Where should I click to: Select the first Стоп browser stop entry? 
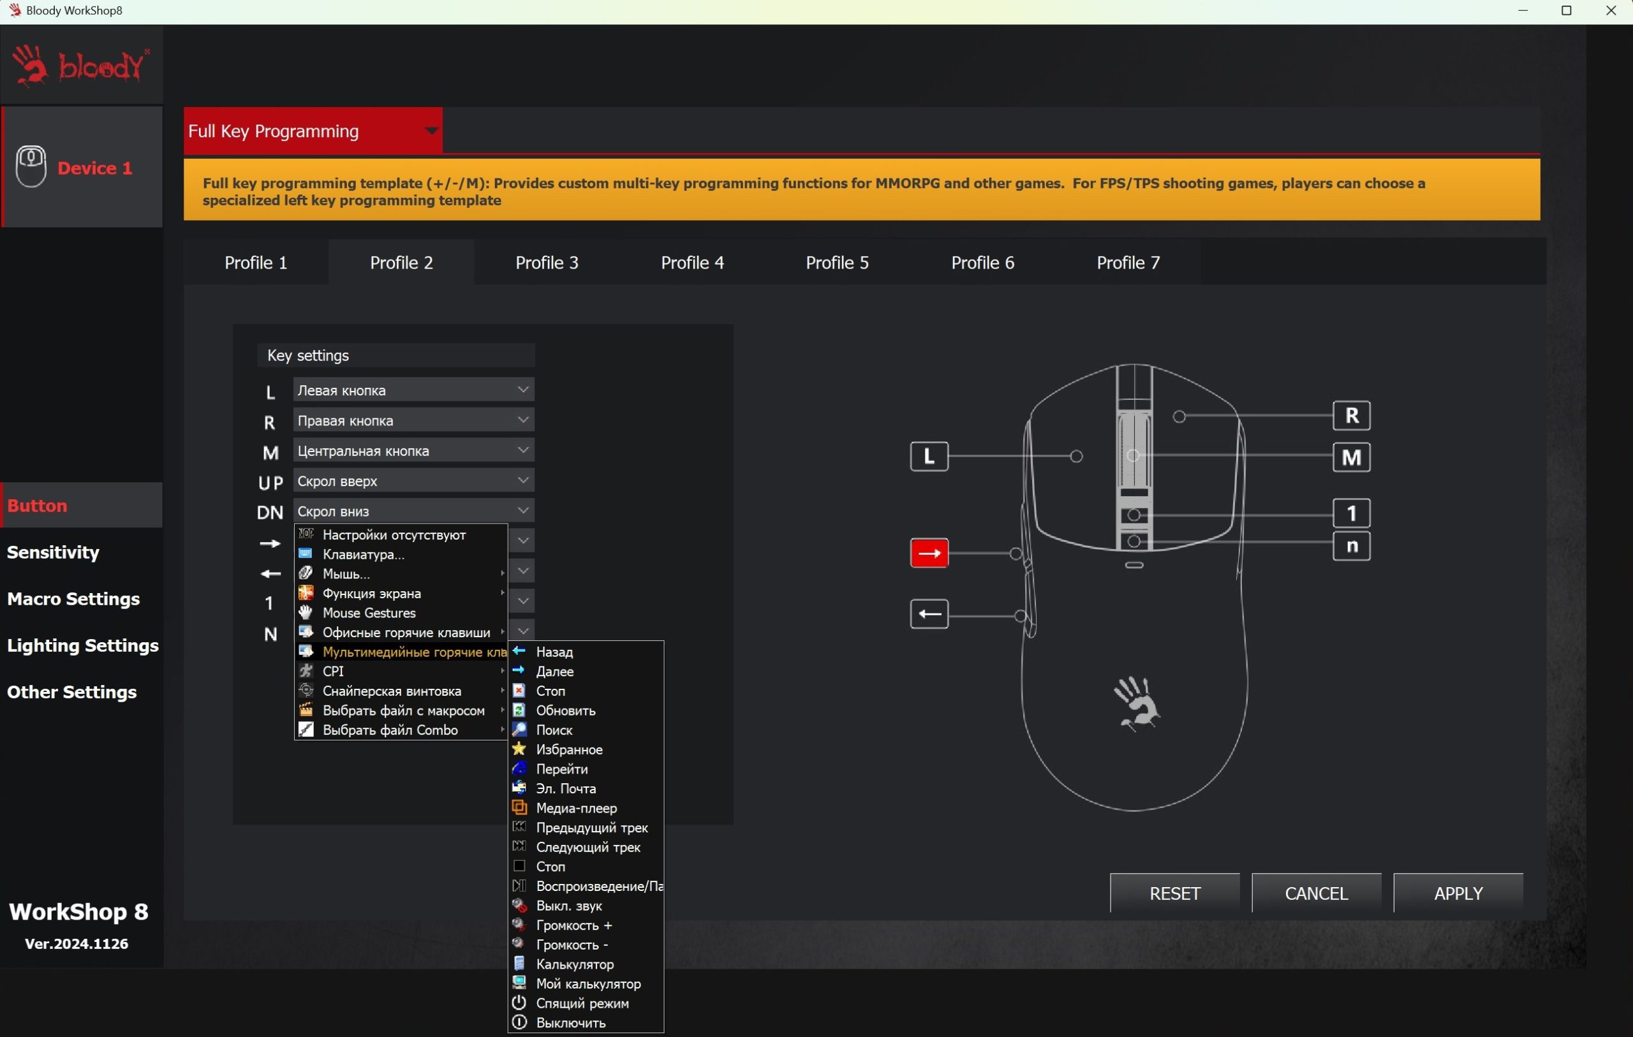585,691
